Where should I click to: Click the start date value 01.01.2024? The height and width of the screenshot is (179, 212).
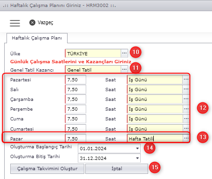point(93,149)
